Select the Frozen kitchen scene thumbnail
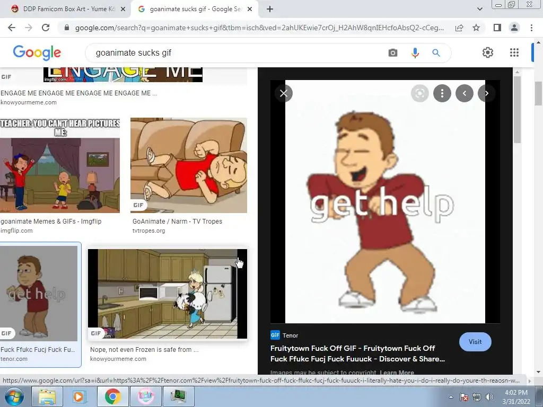The width and height of the screenshot is (543, 407). pos(168,294)
